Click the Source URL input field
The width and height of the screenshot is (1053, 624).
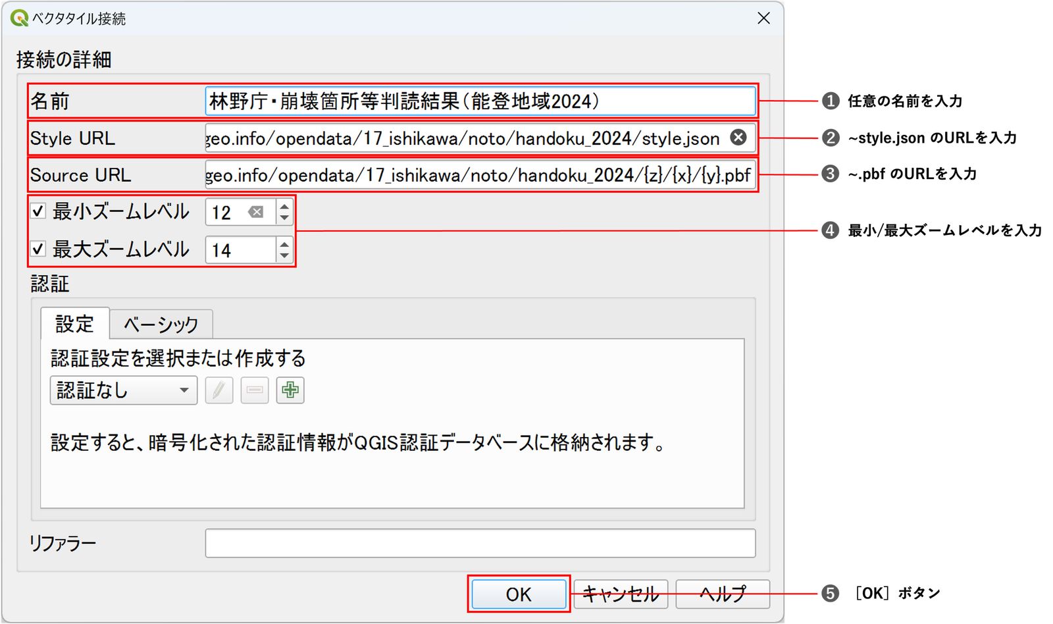click(x=480, y=175)
